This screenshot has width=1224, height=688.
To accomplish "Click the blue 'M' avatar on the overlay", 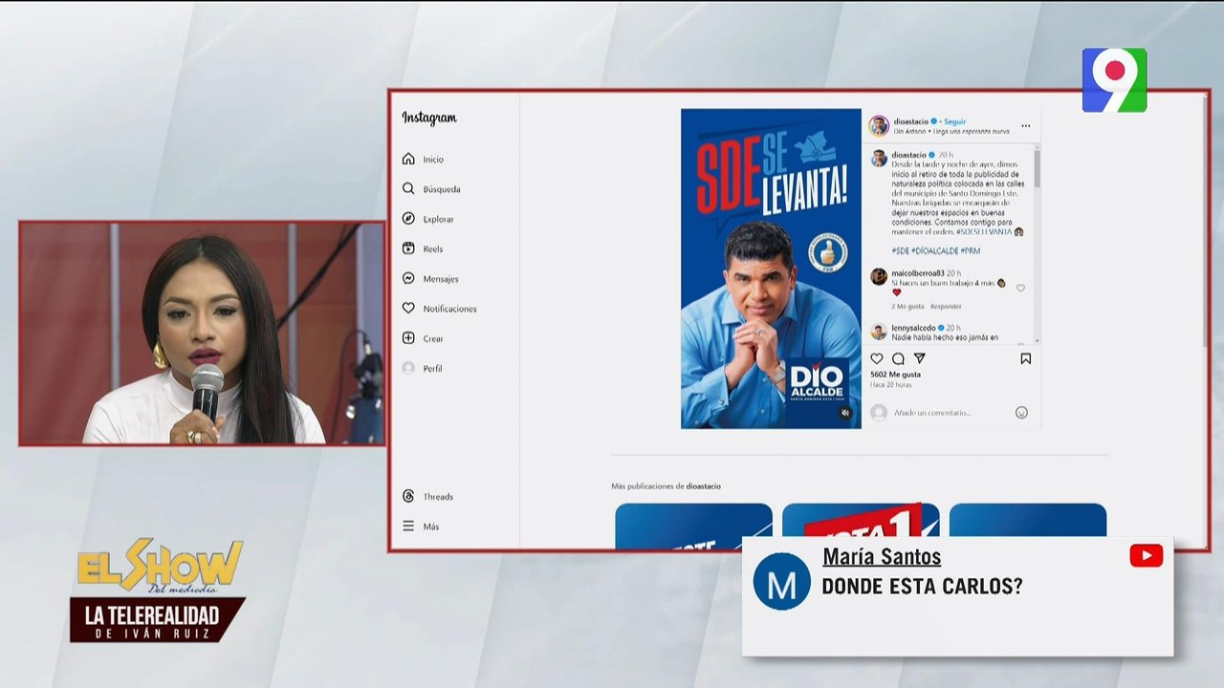I will (x=782, y=581).
